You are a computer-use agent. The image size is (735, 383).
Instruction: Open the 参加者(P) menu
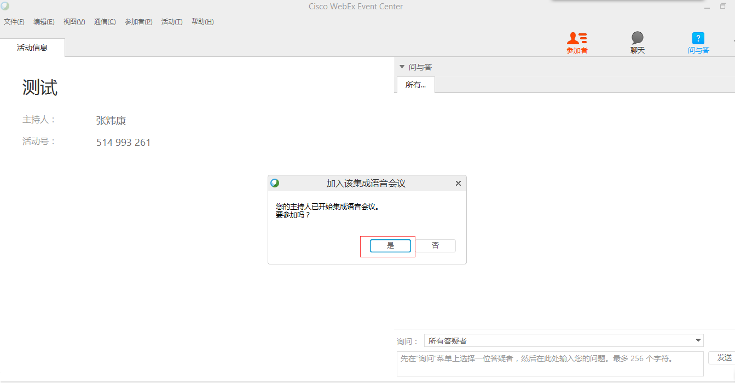tap(138, 22)
